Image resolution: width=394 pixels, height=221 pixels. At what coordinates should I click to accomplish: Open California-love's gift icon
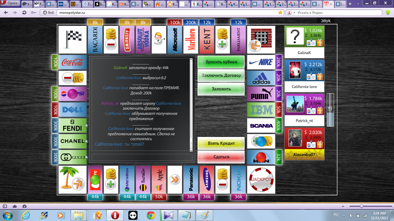(x=320, y=77)
